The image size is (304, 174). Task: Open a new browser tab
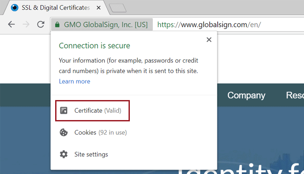(116, 8)
